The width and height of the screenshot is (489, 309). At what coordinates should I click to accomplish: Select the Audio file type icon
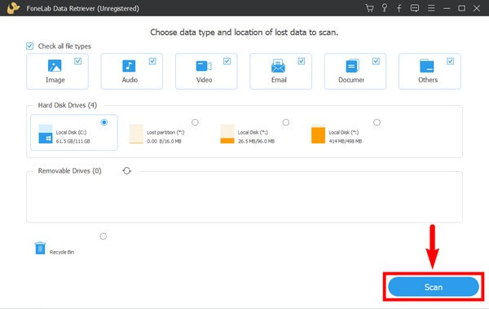pos(129,66)
